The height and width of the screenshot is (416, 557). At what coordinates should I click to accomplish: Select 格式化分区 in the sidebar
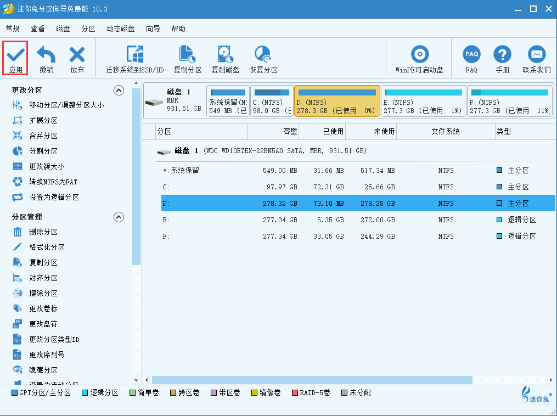(47, 247)
